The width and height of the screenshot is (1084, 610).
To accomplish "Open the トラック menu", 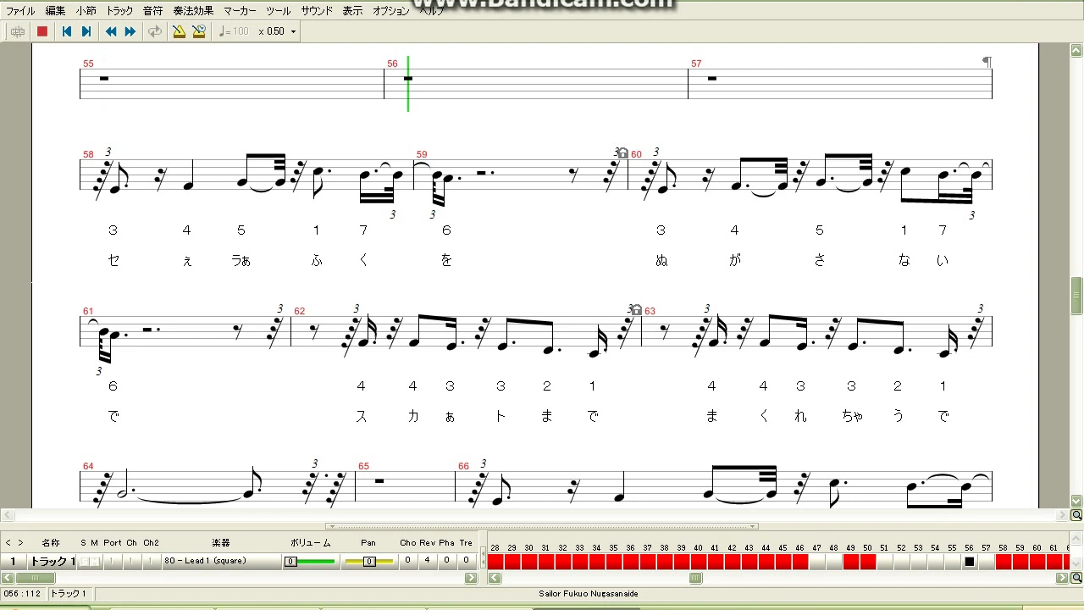I will [120, 11].
